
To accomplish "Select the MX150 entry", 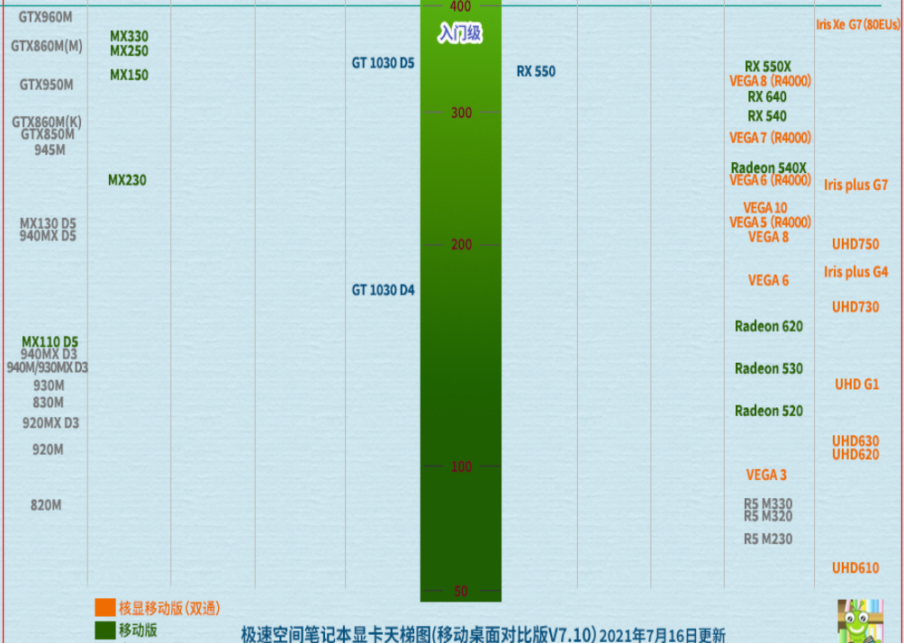I will coord(129,75).
